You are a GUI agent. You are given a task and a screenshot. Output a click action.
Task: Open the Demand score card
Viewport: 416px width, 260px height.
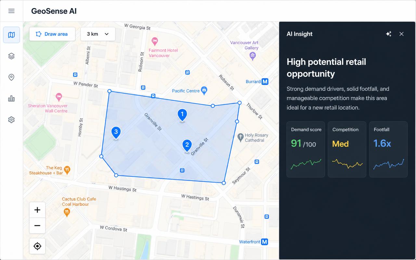pos(306,149)
